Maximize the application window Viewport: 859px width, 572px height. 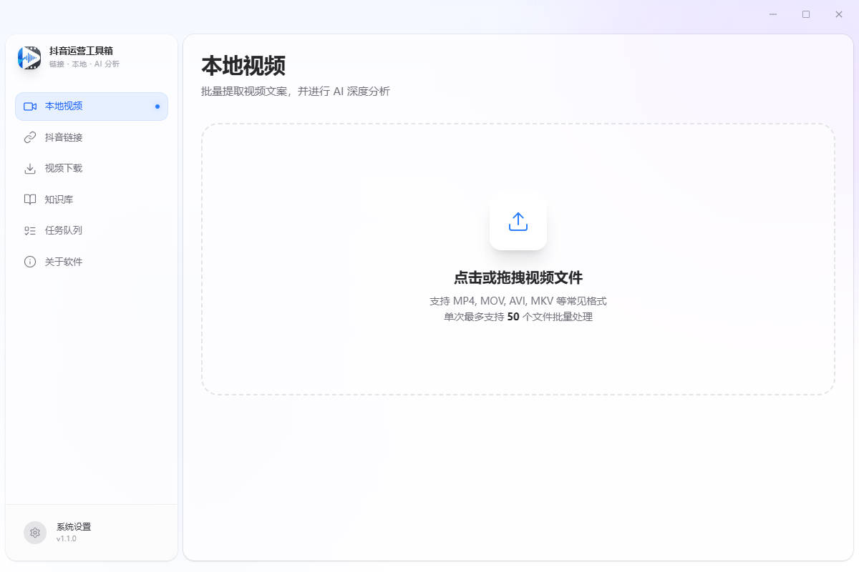(806, 14)
